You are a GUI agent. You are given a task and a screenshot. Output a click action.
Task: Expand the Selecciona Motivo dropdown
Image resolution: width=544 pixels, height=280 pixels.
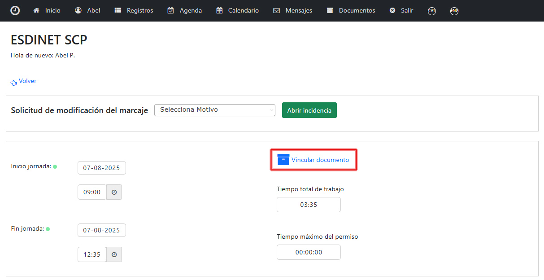(x=215, y=110)
